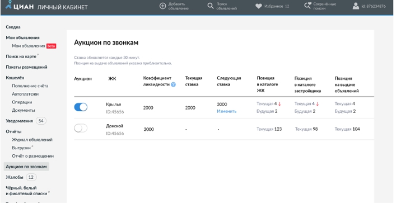Click the Аукцион column header
This screenshot has height=208, width=401.
click(83, 79)
